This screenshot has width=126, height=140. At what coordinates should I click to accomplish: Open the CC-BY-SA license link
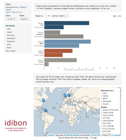coord(96,135)
